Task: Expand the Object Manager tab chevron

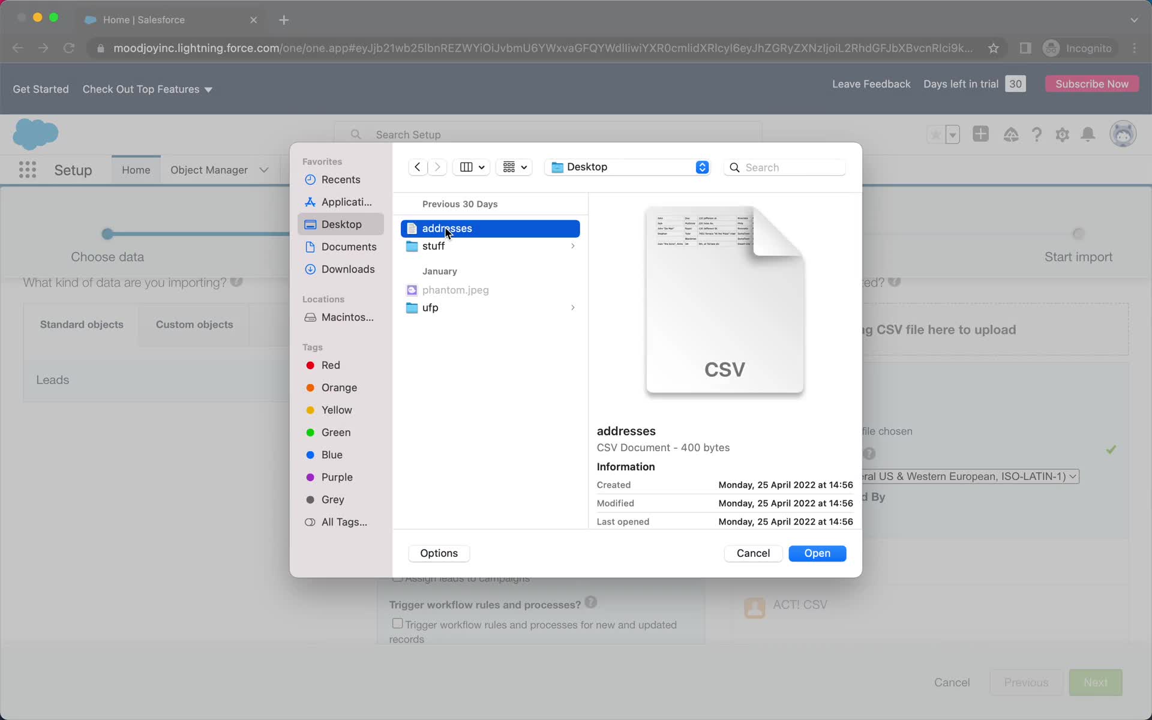Action: click(x=264, y=170)
